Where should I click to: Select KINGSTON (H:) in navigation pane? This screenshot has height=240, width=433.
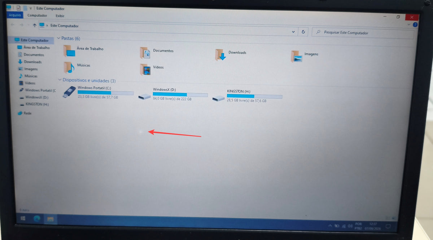coord(34,105)
